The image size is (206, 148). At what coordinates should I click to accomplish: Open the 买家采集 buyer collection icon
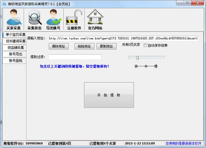(14, 19)
